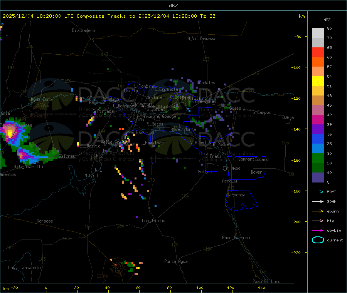
Task: Pick the gold 48-51 dBZ swatch
Action: coord(318,91)
